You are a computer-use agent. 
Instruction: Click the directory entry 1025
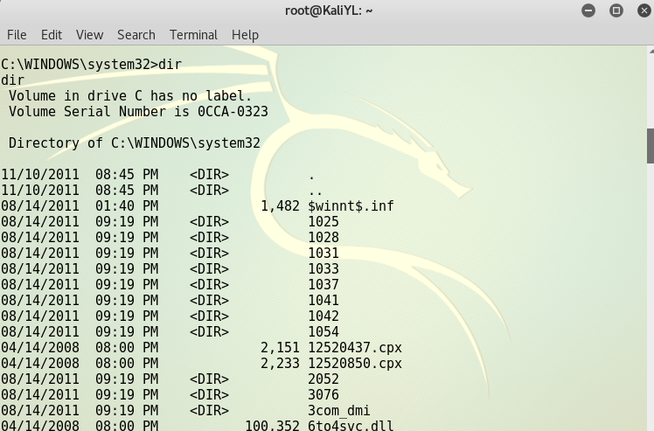(x=324, y=221)
